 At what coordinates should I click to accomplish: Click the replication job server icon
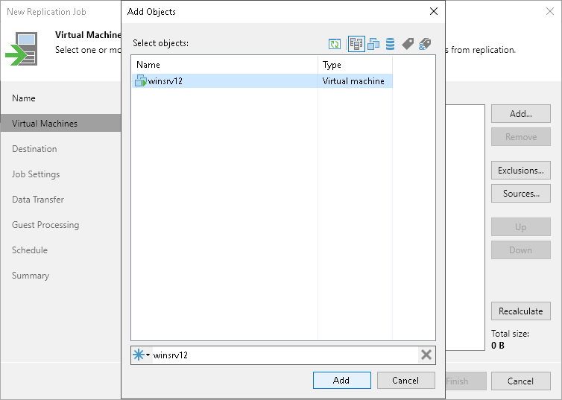tap(22, 48)
